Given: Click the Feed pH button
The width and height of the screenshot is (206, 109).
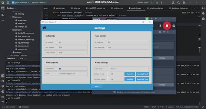Looking at the screenshot, I should (x=130, y=74).
